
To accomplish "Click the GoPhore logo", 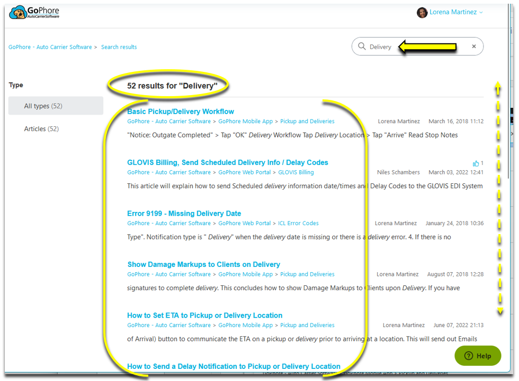I will [34, 12].
